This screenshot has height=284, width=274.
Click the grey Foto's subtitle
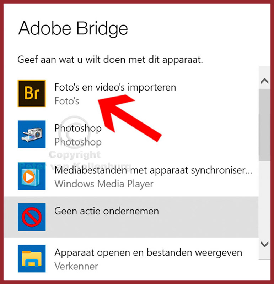click(67, 101)
